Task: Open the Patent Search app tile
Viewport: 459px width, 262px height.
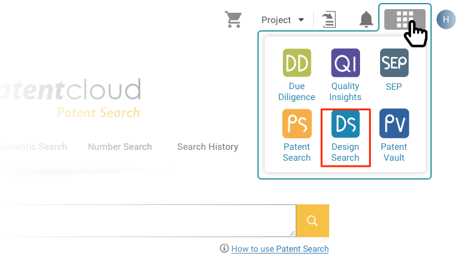Action: [x=297, y=136]
